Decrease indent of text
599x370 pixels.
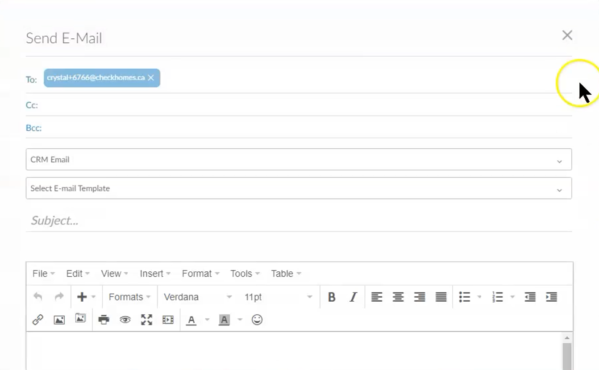[x=530, y=297]
